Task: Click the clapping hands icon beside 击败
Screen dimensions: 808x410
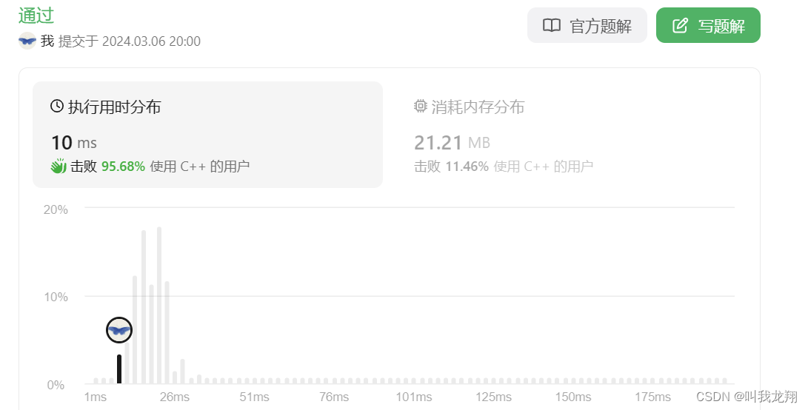Action: click(59, 166)
